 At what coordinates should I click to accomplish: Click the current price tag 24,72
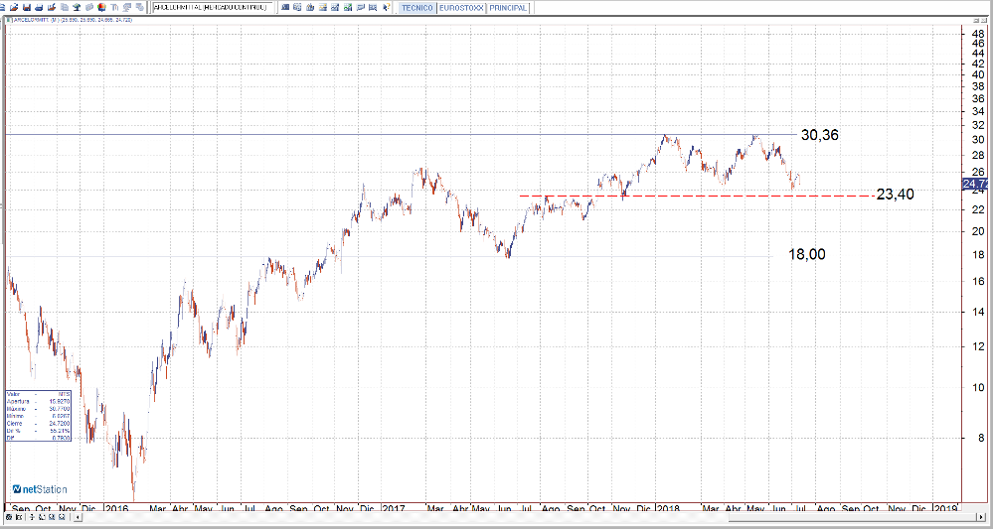pyautogui.click(x=974, y=184)
